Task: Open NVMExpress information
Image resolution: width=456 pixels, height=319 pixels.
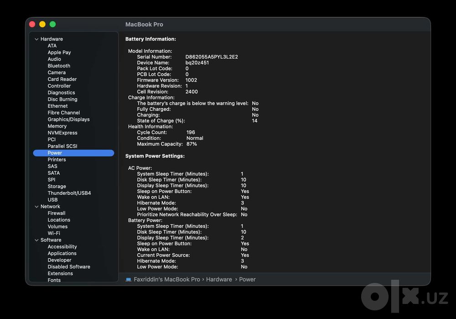Action: pos(62,133)
